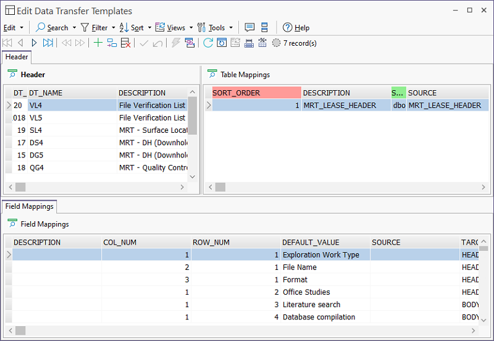494x341 pixels.
Task: Switch to the Field Mappings tab
Action: [30, 206]
